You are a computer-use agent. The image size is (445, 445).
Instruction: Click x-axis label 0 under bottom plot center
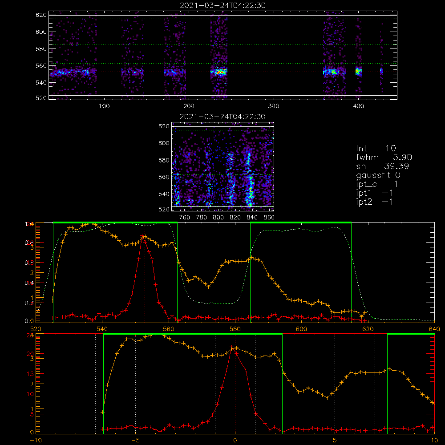pos(235,440)
